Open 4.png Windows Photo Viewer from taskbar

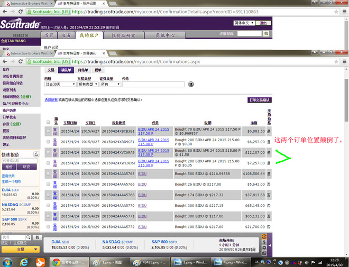tap(231, 262)
